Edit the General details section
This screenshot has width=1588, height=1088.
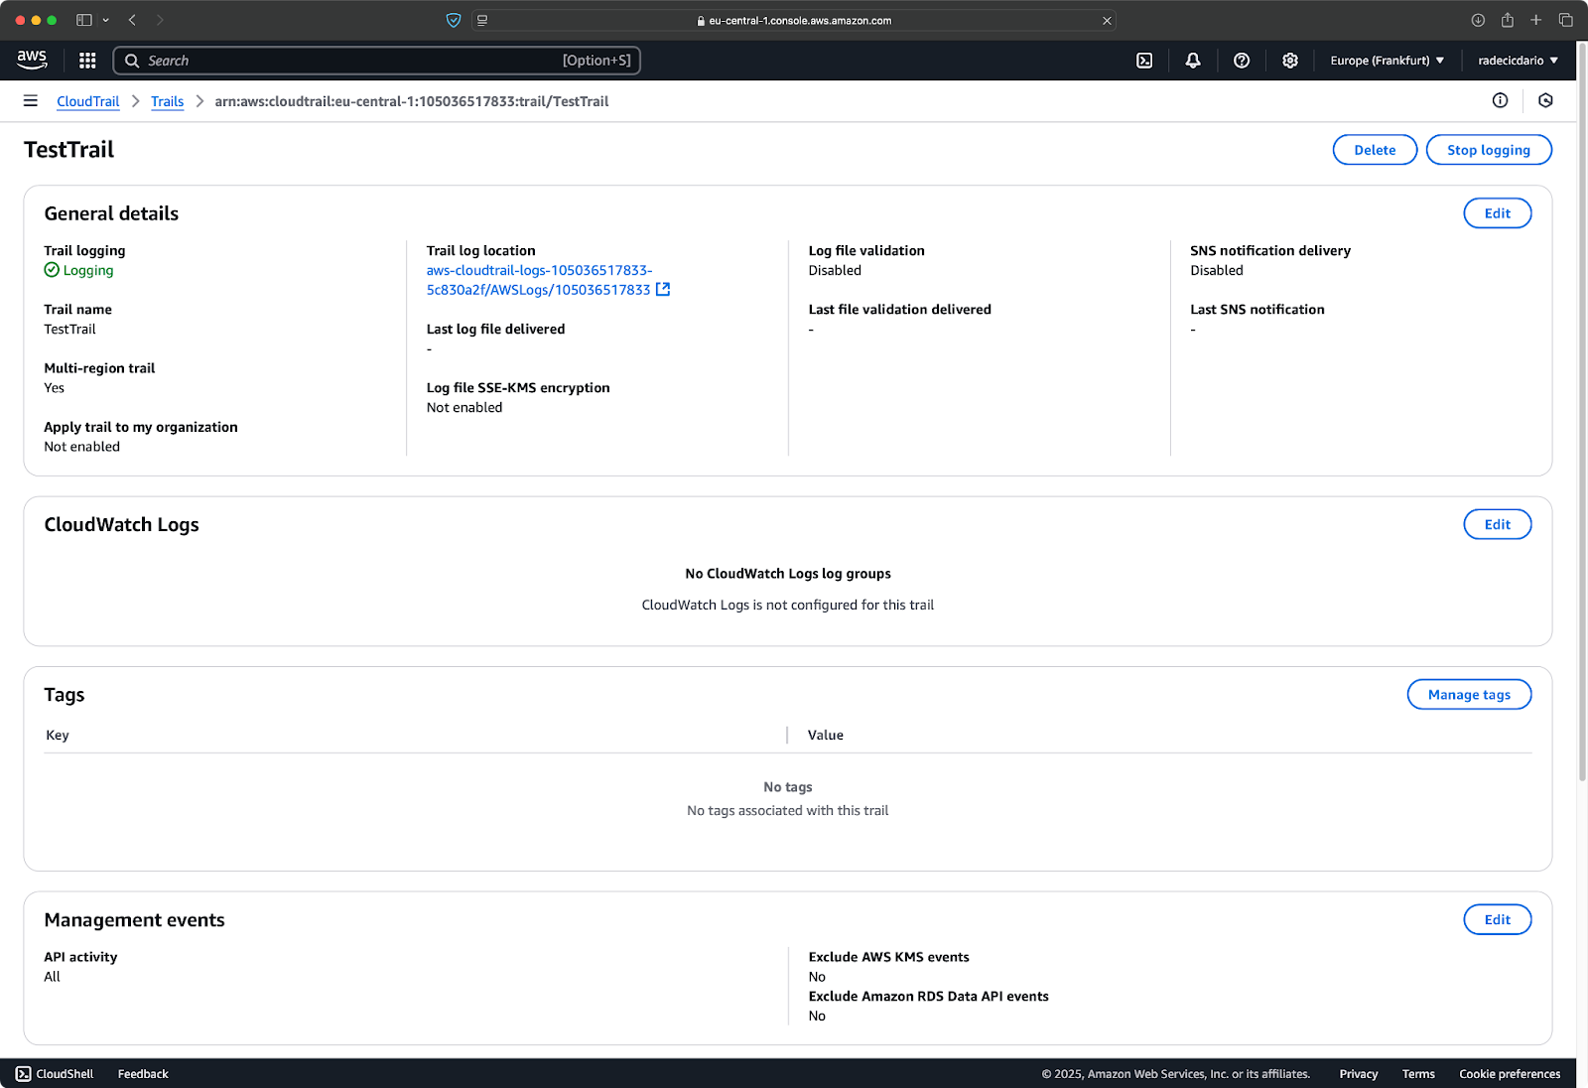(1497, 213)
